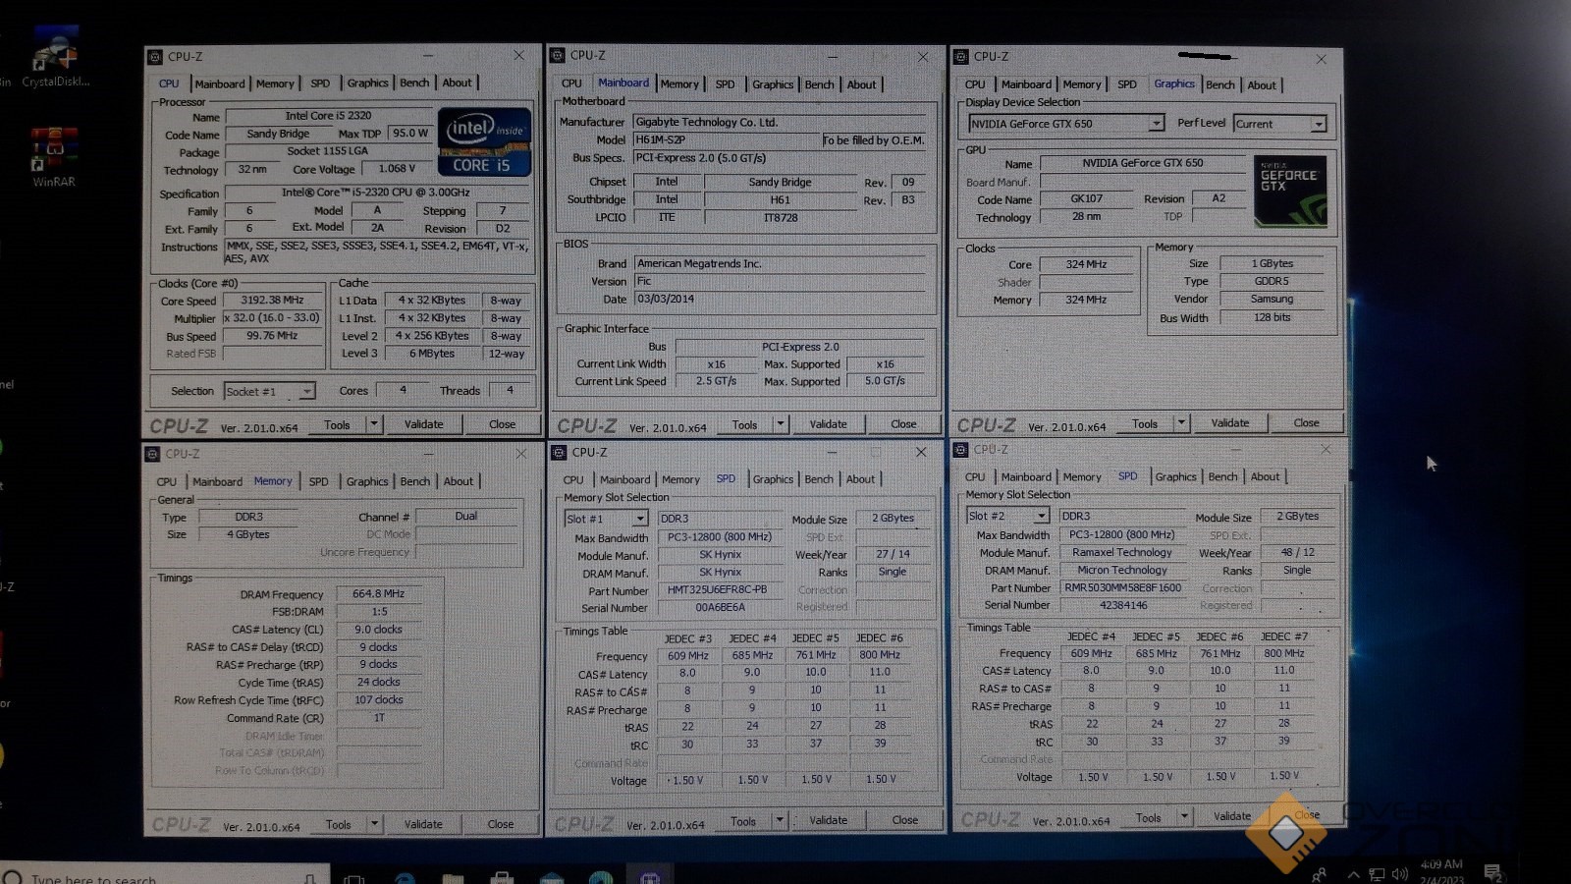The image size is (1571, 884).
Task: Click Validate in the Gigabyte motherboard window
Action: [828, 424]
